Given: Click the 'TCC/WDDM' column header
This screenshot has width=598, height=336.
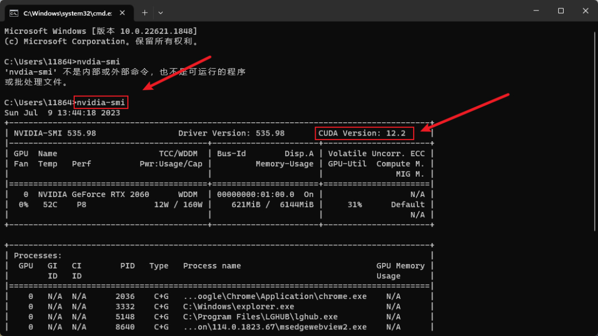Looking at the screenshot, I should tap(178, 153).
